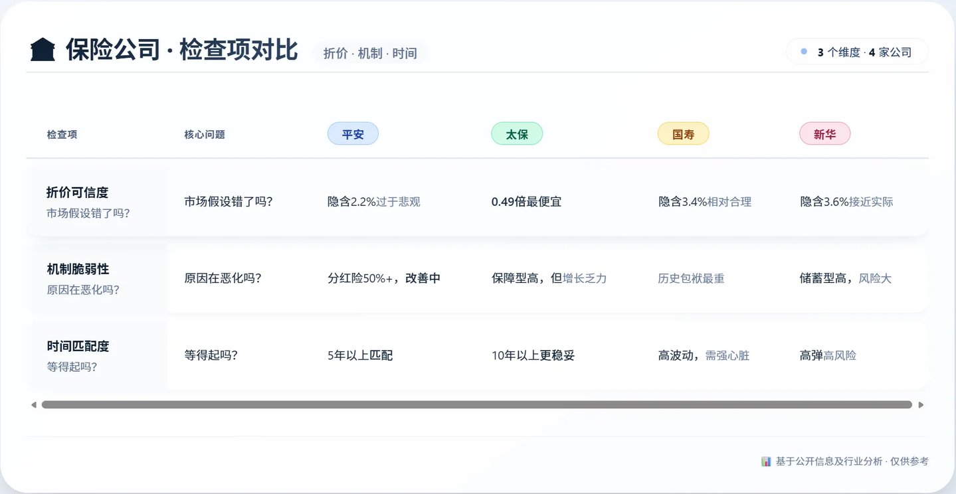Click the right arrow of the horizontal scrollbar
Image resolution: width=956 pixels, height=494 pixels.
coord(921,404)
